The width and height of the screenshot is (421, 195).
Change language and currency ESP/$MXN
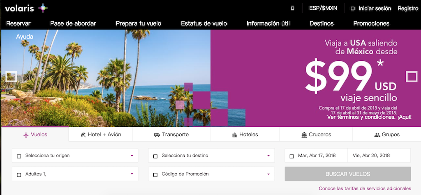tap(323, 8)
